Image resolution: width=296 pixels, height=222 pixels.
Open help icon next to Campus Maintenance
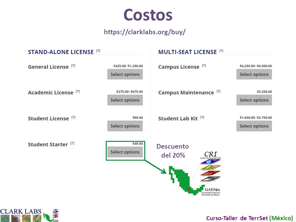[218, 91]
